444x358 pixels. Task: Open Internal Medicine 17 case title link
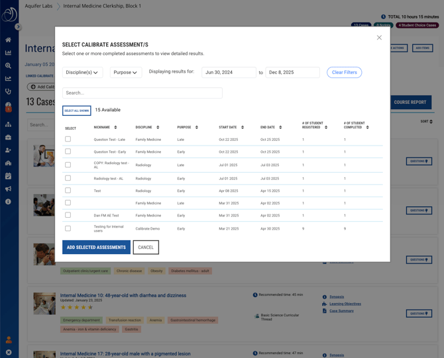click(x=125, y=353)
